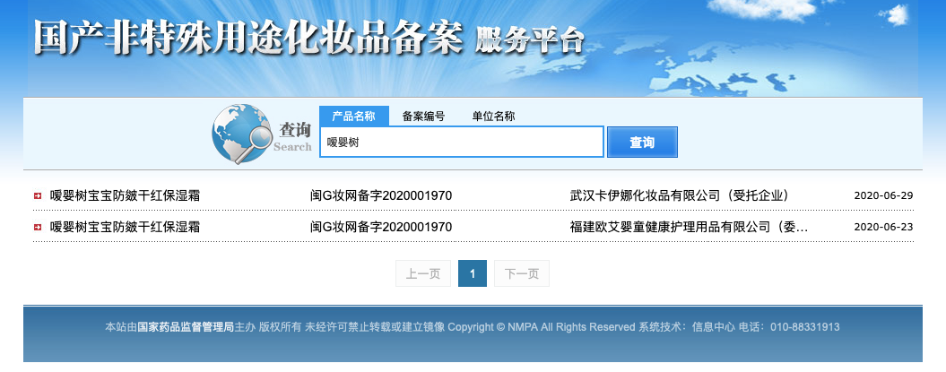Click the date 2020-06-29
The width and height of the screenshot is (946, 372).
(883, 195)
